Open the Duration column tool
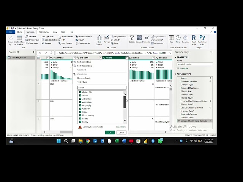 coord(185,39)
